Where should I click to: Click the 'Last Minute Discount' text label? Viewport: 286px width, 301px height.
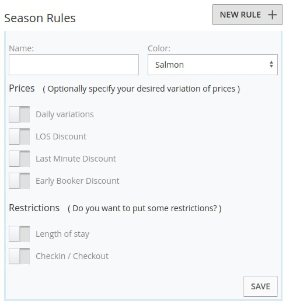[x=76, y=159]
